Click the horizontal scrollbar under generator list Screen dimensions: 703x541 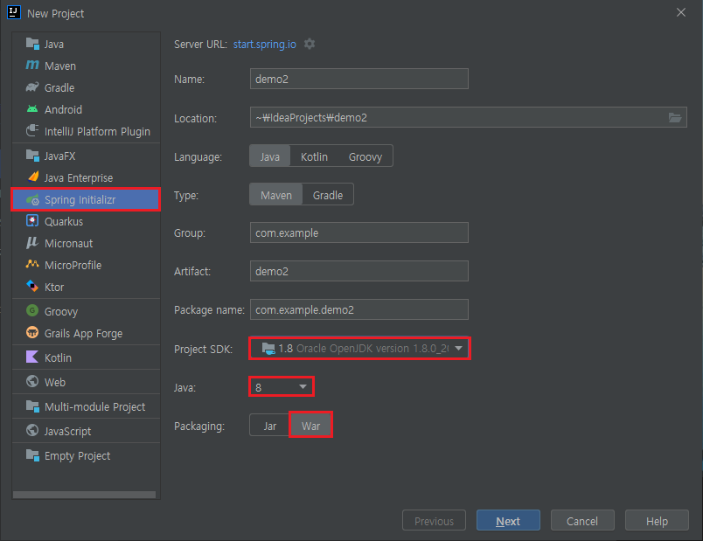coord(84,495)
